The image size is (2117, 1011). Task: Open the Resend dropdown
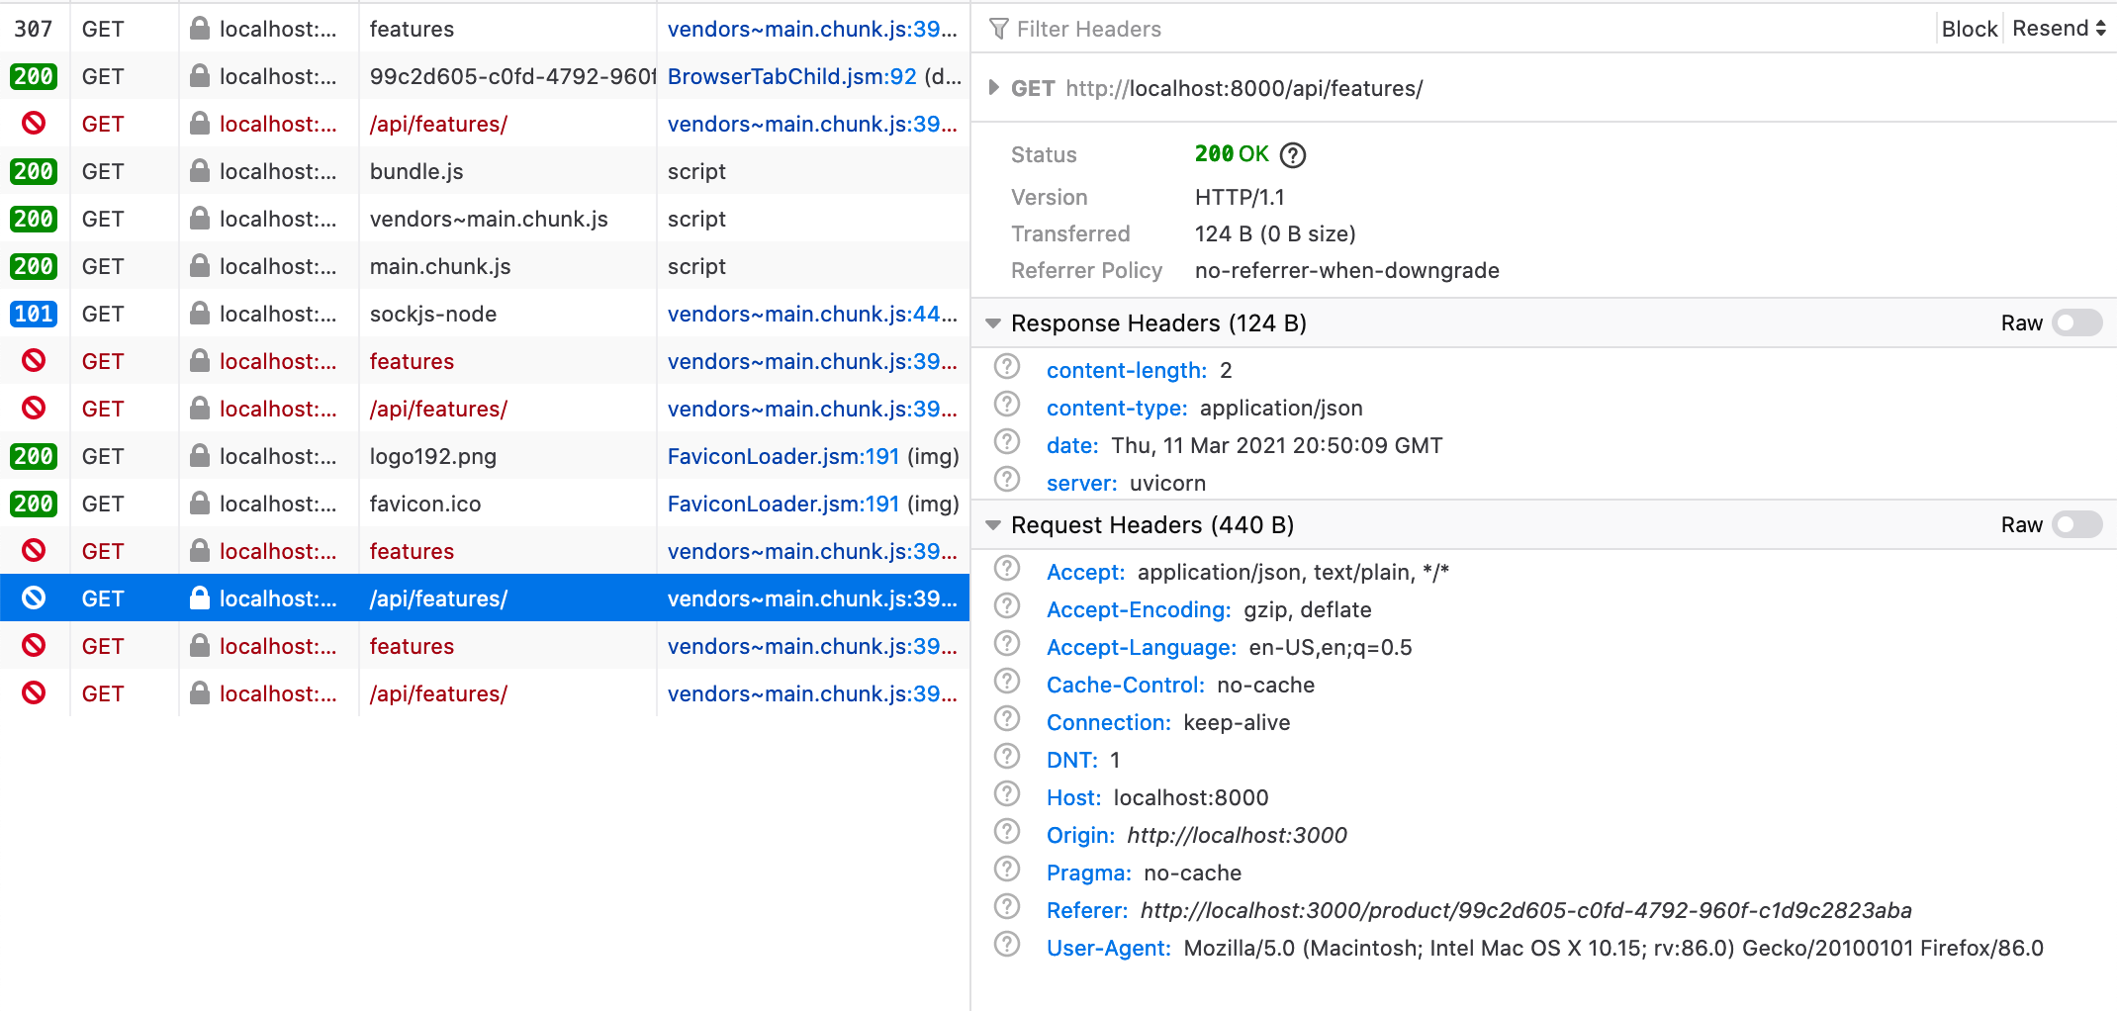(x=2056, y=28)
